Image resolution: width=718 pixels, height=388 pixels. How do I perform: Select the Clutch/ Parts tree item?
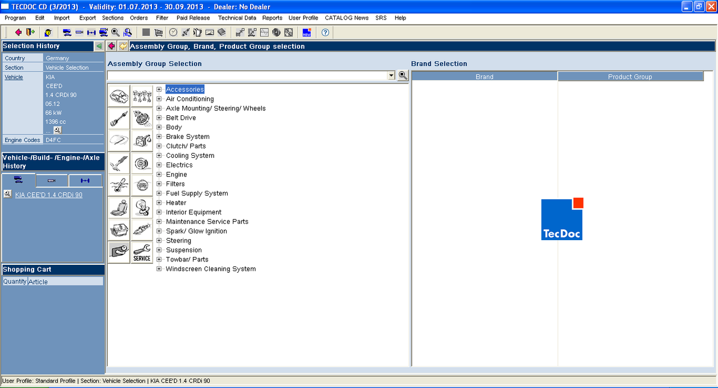tap(186, 146)
